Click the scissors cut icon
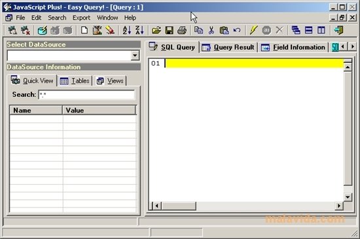Screen dimensions: 360x239 (x=211, y=30)
